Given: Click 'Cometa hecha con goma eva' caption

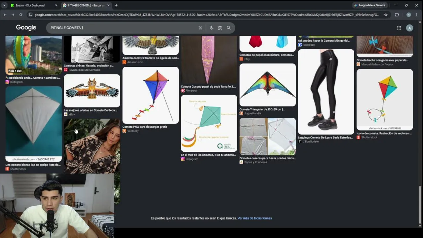Looking at the screenshot, I should click(382, 60).
